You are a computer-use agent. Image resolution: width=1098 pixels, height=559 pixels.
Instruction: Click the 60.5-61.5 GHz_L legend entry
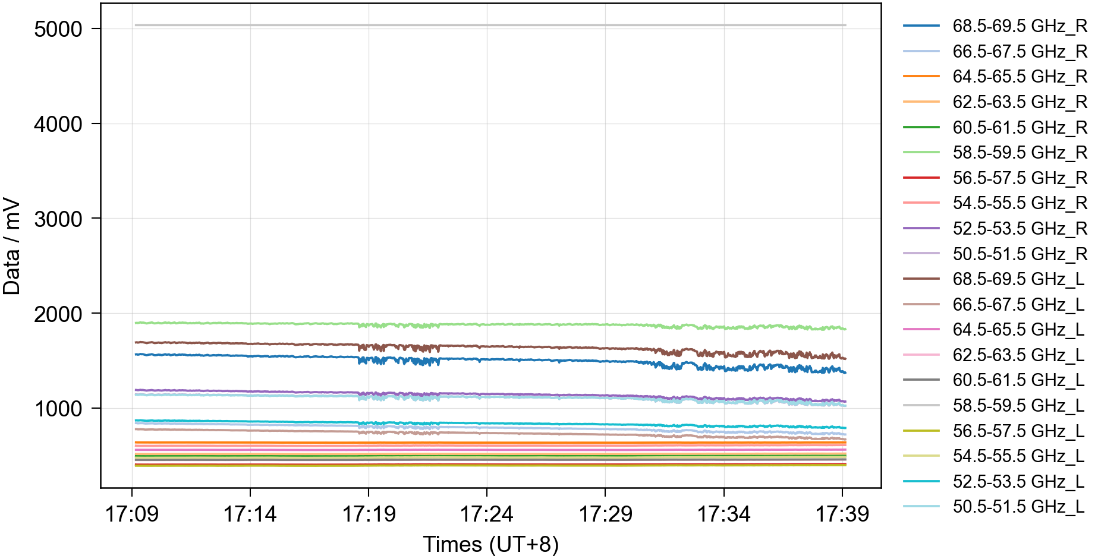pos(1018,380)
